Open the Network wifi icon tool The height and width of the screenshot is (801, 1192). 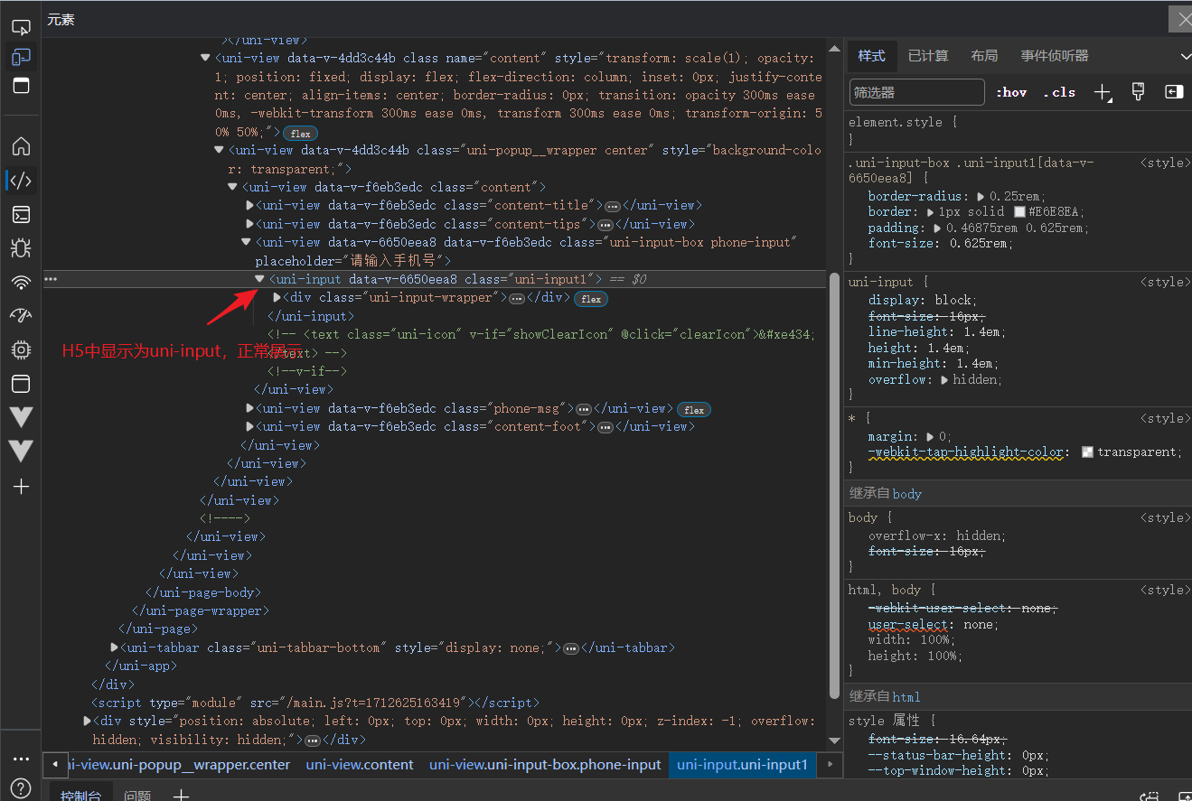coord(21,283)
